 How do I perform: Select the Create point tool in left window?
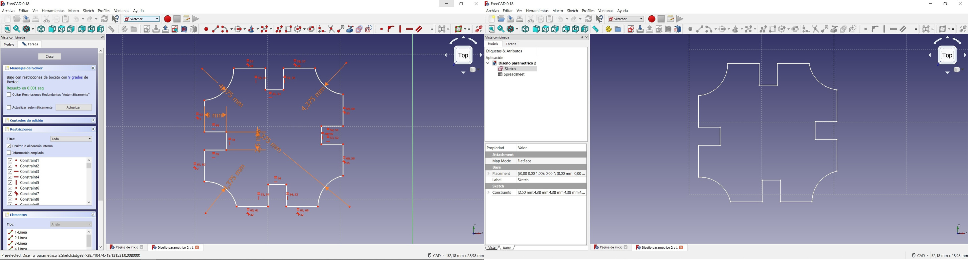click(206, 29)
